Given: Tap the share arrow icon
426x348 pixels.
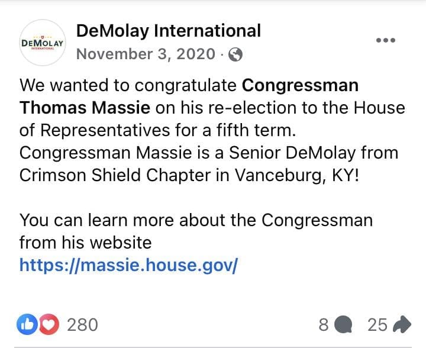Looking at the screenshot, I should coord(402,324).
